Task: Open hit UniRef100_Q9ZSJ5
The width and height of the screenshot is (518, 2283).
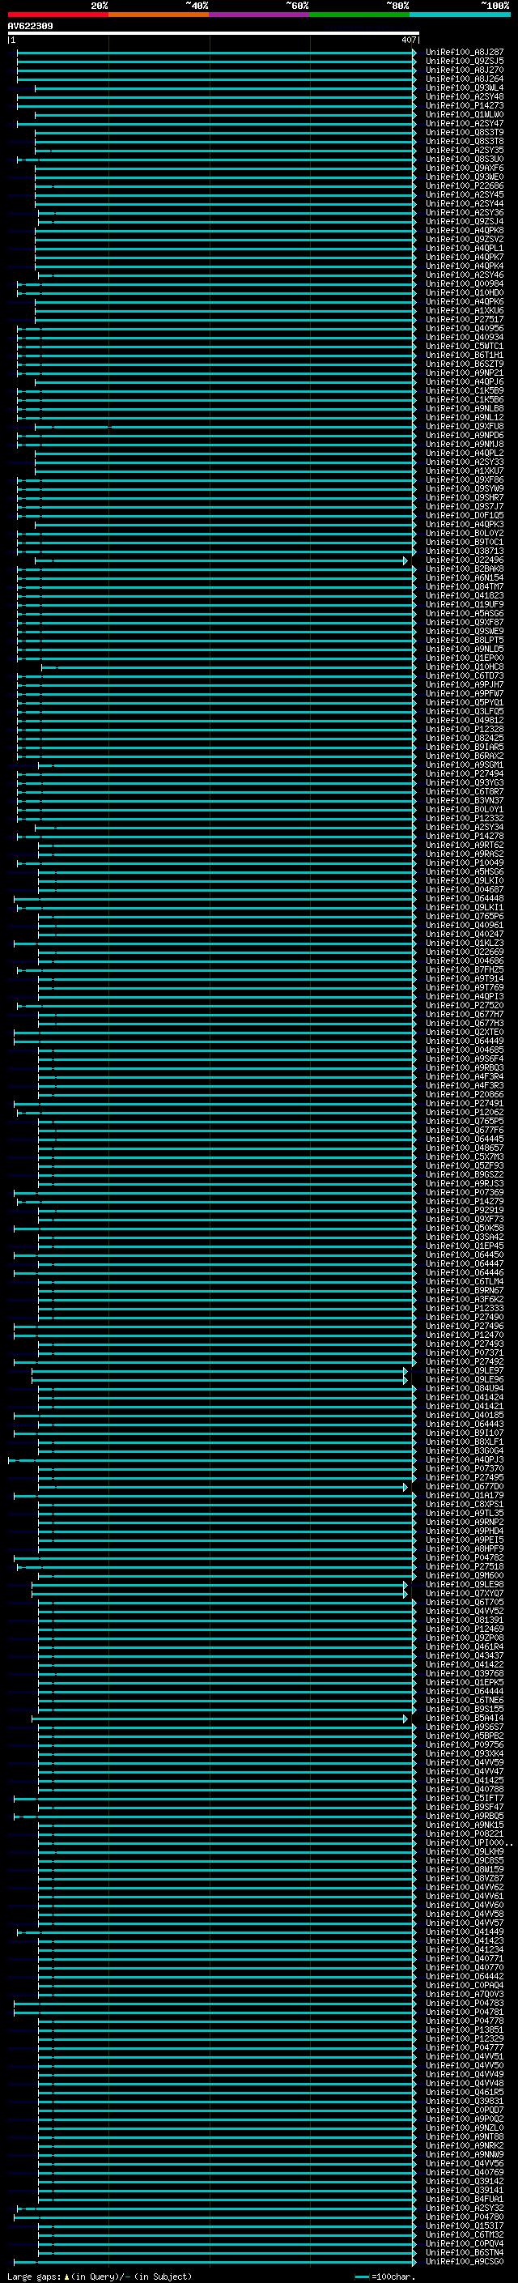Action: 465,62
